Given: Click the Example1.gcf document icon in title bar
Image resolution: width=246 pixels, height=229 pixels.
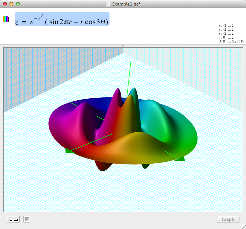Looking at the screenshot, I should point(108,4).
